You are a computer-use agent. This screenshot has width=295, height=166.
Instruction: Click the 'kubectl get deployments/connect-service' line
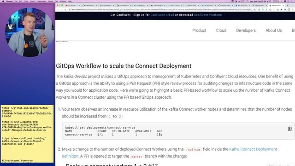pyautogui.click(x=100, y=128)
